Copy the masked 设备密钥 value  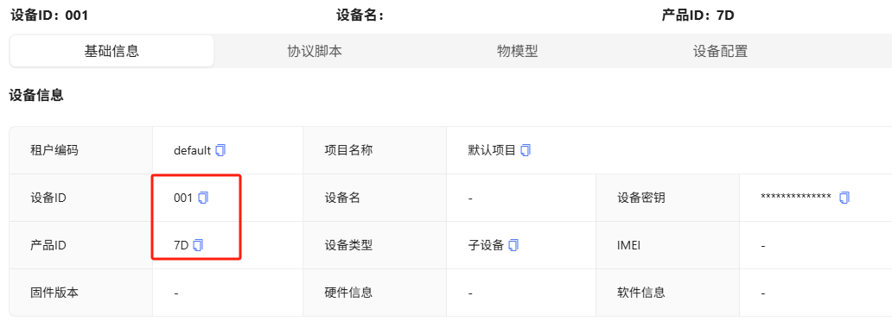[x=844, y=198]
